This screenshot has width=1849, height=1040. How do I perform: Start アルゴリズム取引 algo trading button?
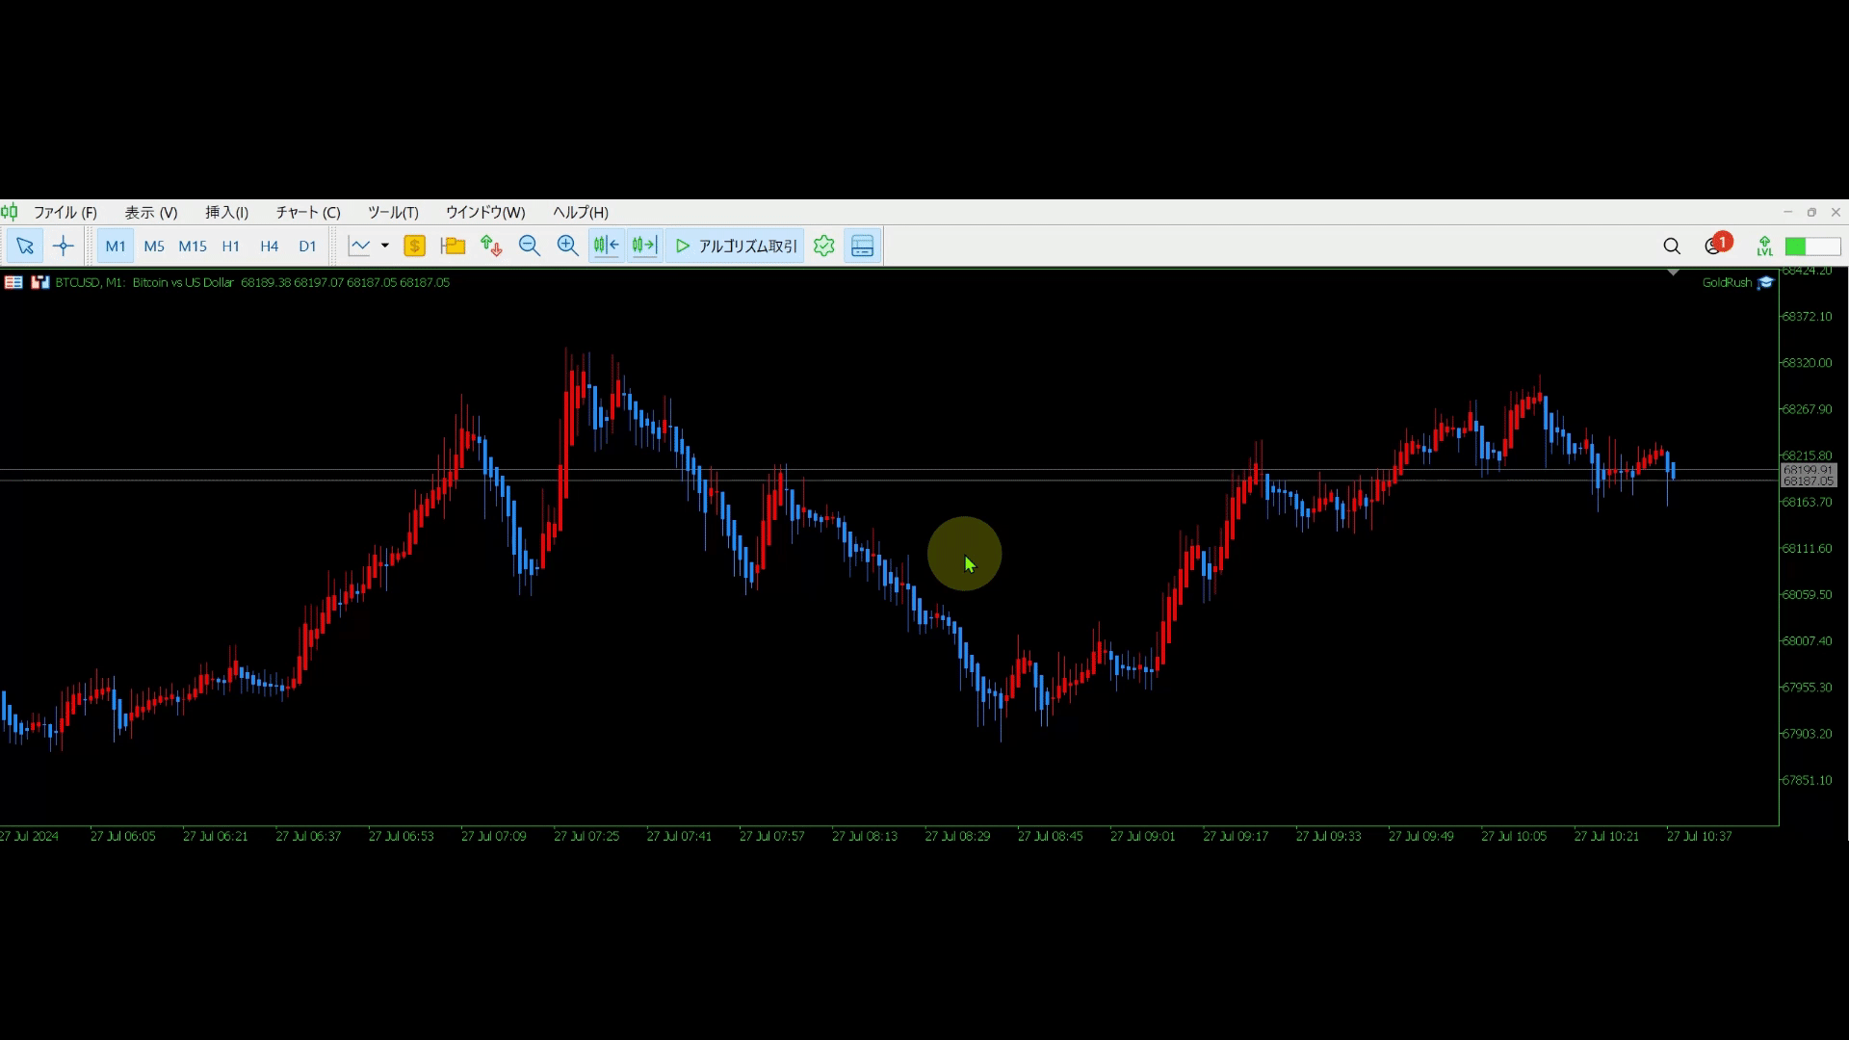coord(736,247)
